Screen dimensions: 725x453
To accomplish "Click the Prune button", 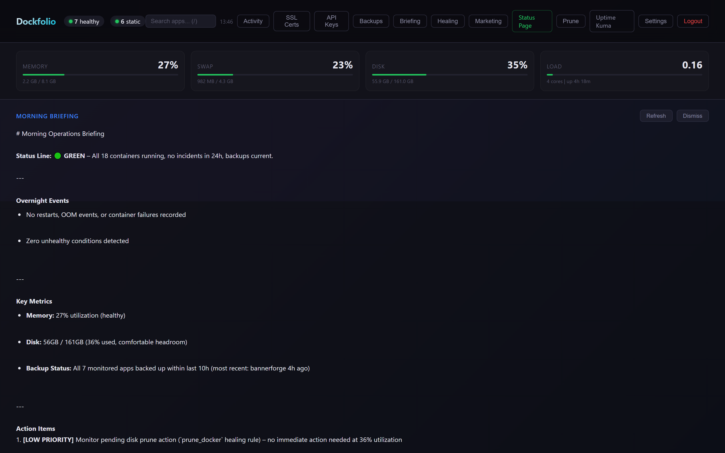I will [x=570, y=21].
